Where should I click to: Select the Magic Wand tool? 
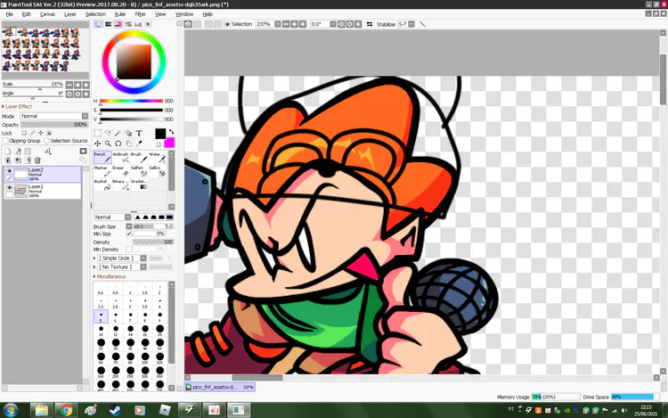[x=118, y=134]
